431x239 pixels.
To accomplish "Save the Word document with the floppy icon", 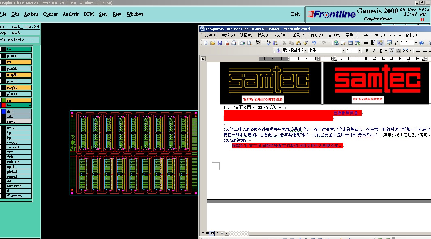I will pos(220,43).
